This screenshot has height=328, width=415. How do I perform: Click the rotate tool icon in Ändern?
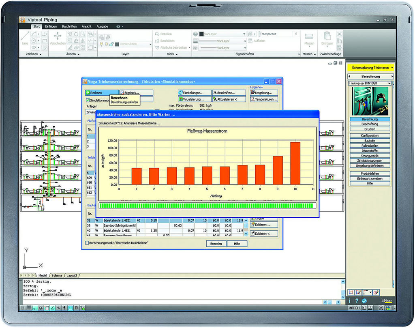coord(76,34)
